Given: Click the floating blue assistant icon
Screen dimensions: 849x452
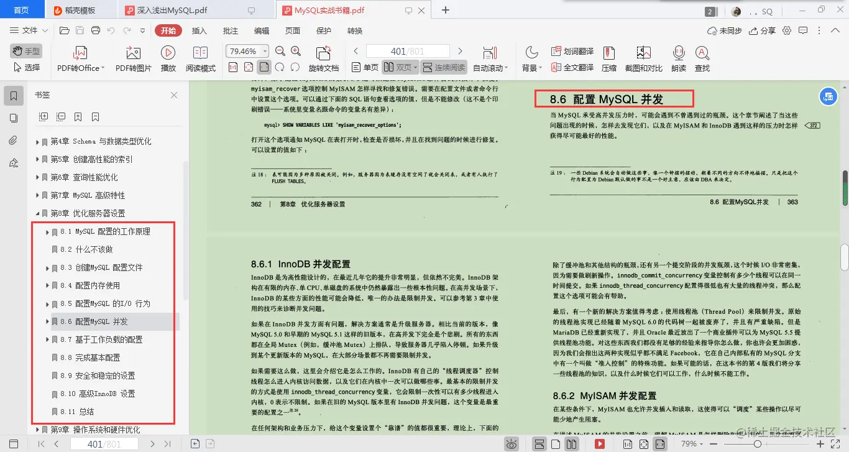Looking at the screenshot, I should tap(827, 96).
